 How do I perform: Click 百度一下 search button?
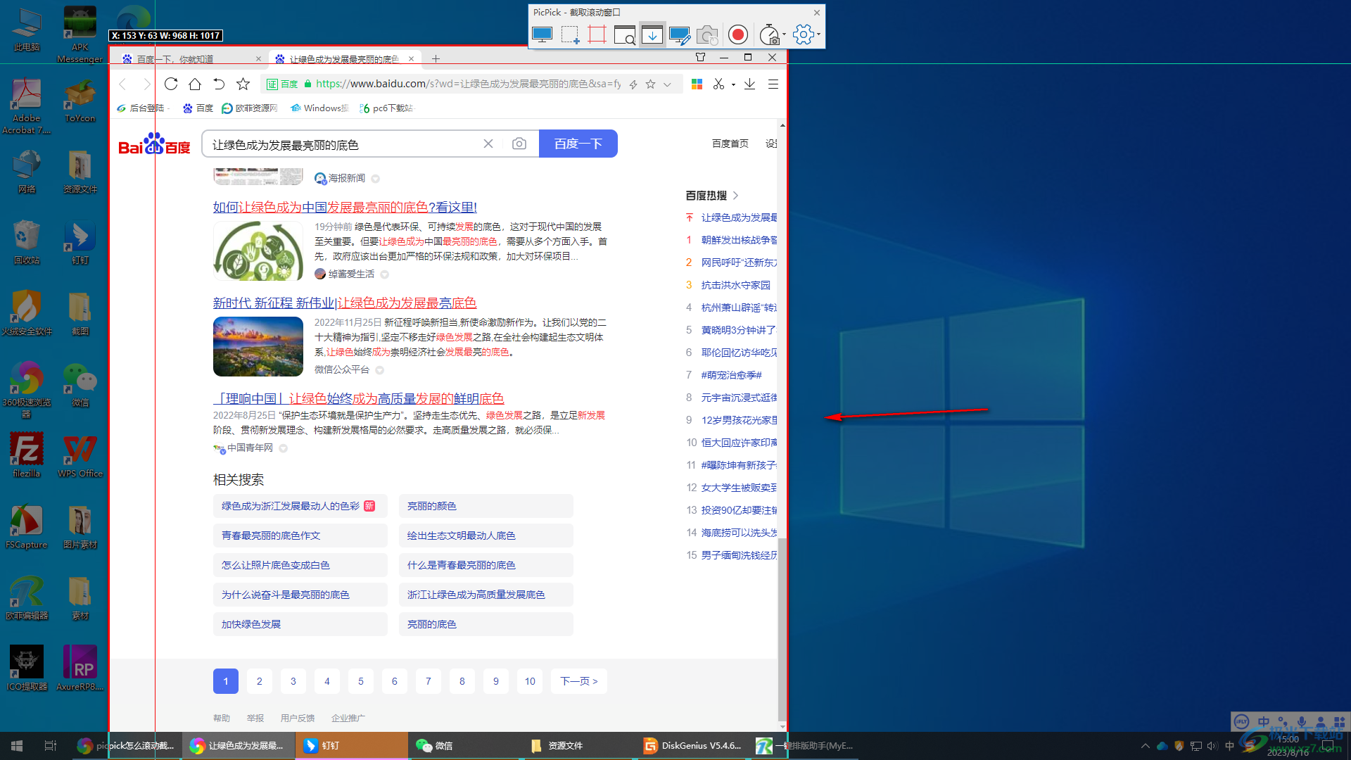[578, 144]
